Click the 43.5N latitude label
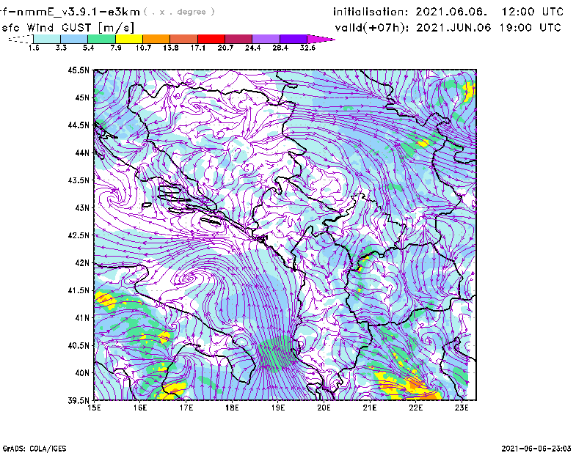 (79, 180)
